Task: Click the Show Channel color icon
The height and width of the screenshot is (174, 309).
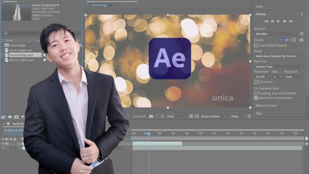Action: [x=162, y=116]
